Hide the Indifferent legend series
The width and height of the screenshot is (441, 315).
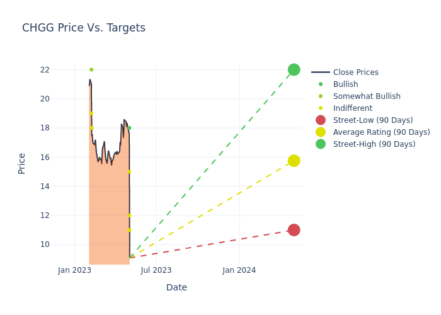[352, 108]
